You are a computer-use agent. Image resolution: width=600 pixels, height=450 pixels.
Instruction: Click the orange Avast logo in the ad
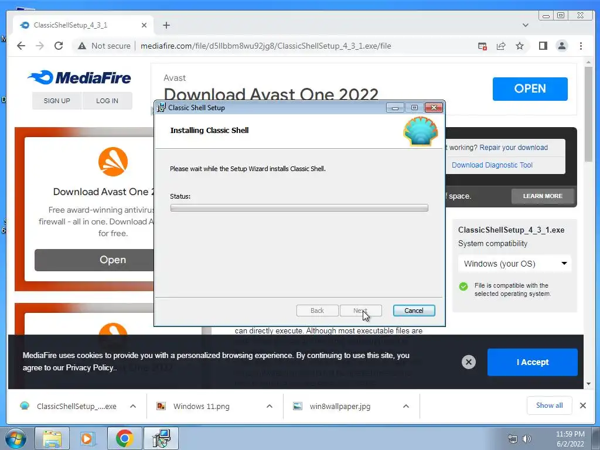pos(113,162)
